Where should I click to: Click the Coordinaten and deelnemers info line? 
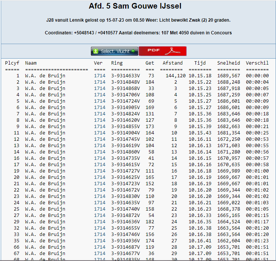pyautogui.click(x=138, y=33)
